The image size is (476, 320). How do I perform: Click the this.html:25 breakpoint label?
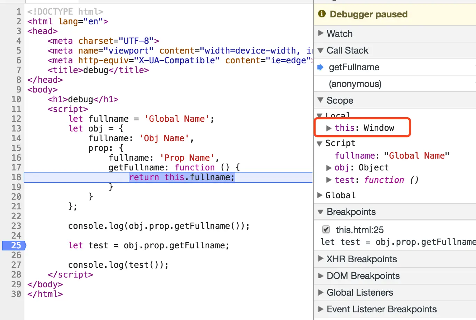pos(360,230)
